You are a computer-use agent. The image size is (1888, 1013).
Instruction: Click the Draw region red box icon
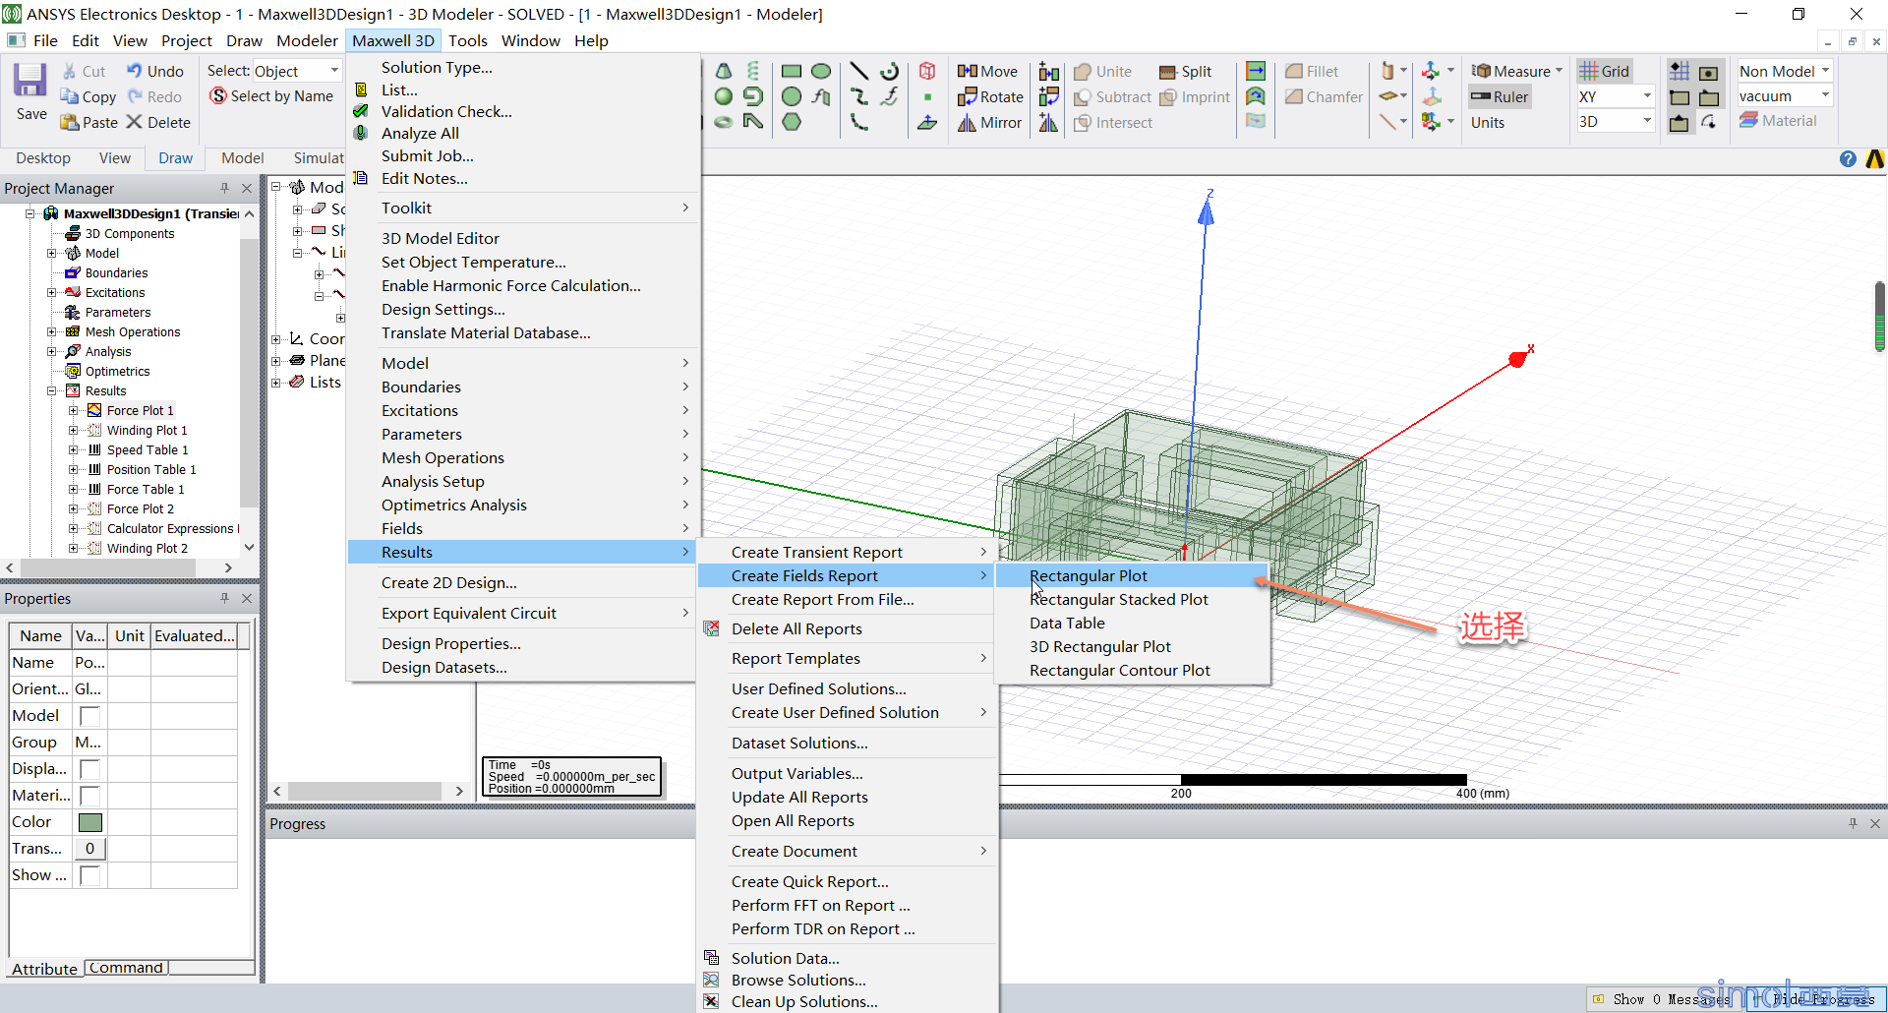(x=927, y=71)
